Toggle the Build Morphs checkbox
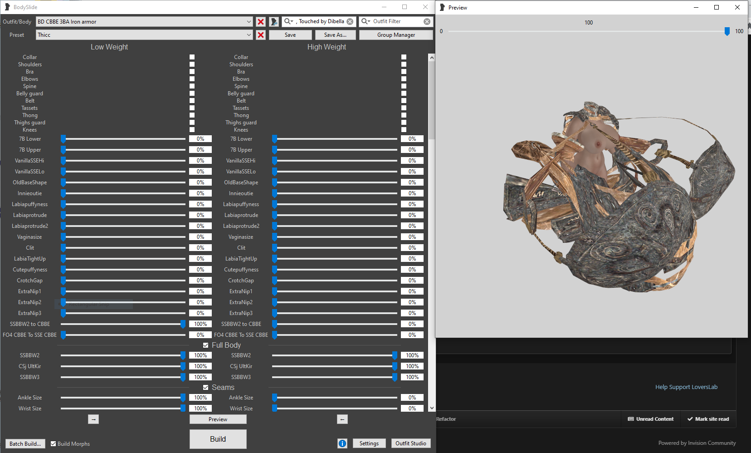This screenshot has height=453, width=751. point(54,444)
